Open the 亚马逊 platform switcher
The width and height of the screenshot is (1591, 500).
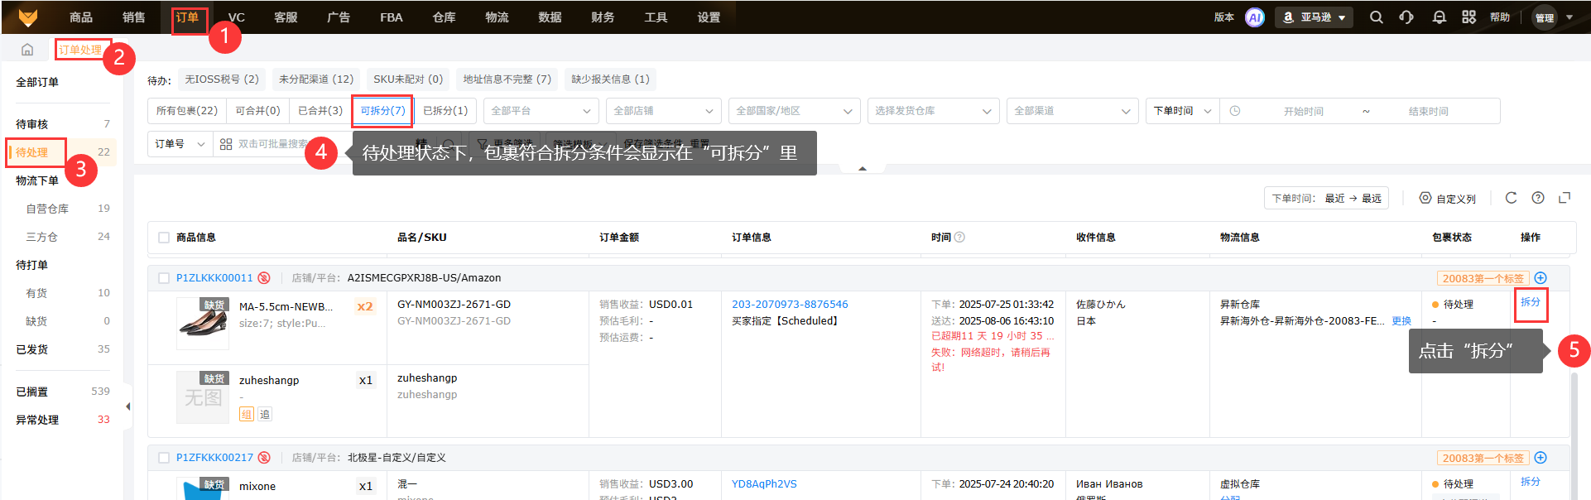(1315, 17)
